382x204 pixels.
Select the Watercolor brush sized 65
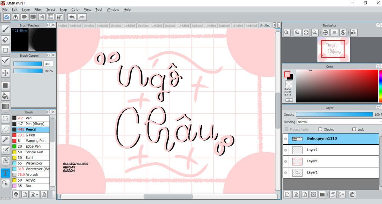(x=31, y=163)
